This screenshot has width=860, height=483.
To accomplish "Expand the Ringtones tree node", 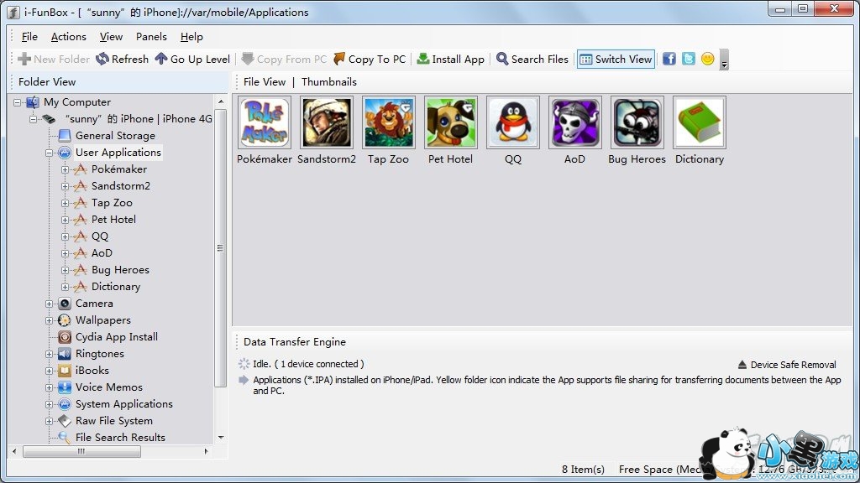I will click(x=50, y=355).
